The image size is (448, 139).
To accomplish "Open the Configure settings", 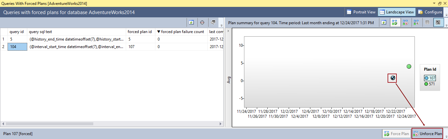I will (430, 12).
